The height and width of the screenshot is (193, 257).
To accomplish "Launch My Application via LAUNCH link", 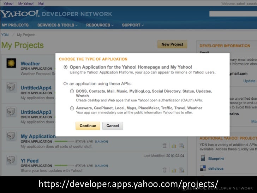I will coord(101,141).
